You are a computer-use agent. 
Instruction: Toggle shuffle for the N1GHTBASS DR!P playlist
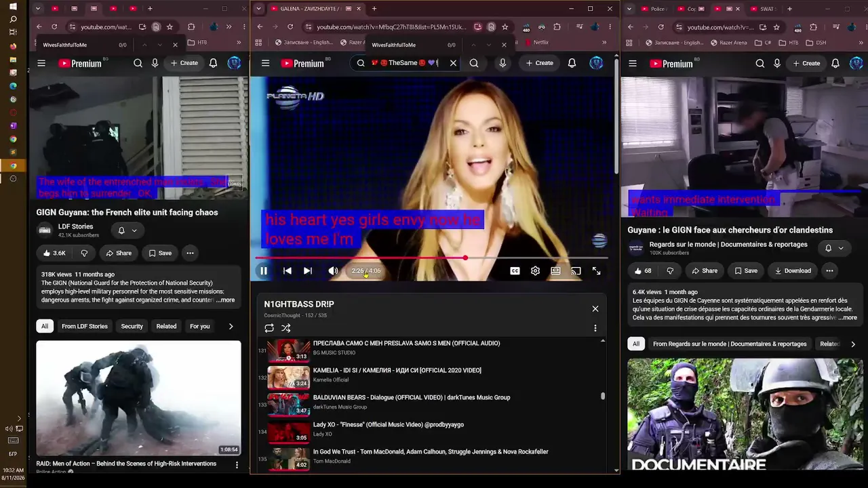[286, 328]
